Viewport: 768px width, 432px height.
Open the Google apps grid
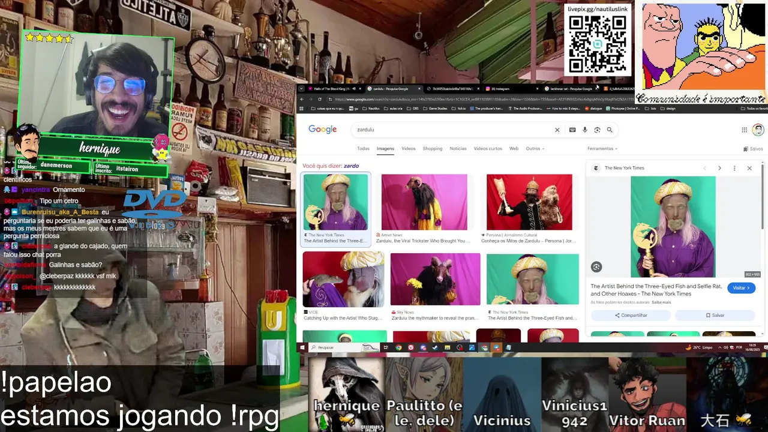tap(745, 130)
